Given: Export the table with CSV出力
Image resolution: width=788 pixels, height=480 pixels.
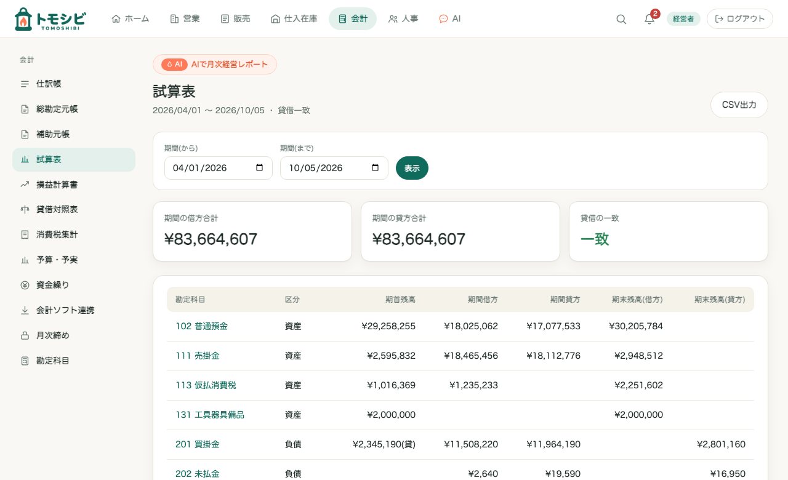Looking at the screenshot, I should coord(739,105).
